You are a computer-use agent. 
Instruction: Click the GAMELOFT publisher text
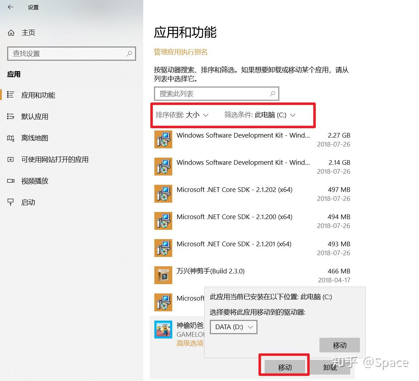pos(190,334)
